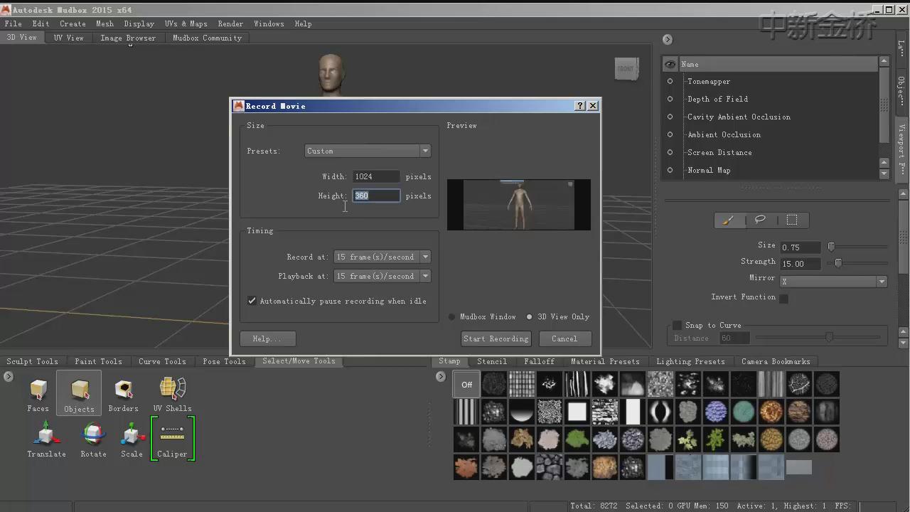Open the Mesh menu

click(x=105, y=23)
